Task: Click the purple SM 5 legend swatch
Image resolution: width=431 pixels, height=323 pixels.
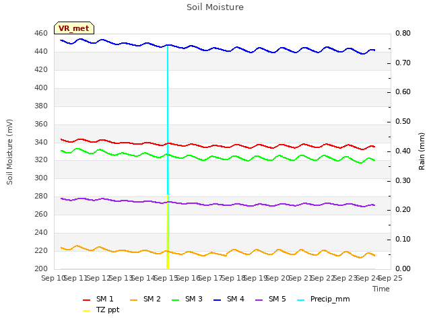Action: tap(259, 300)
